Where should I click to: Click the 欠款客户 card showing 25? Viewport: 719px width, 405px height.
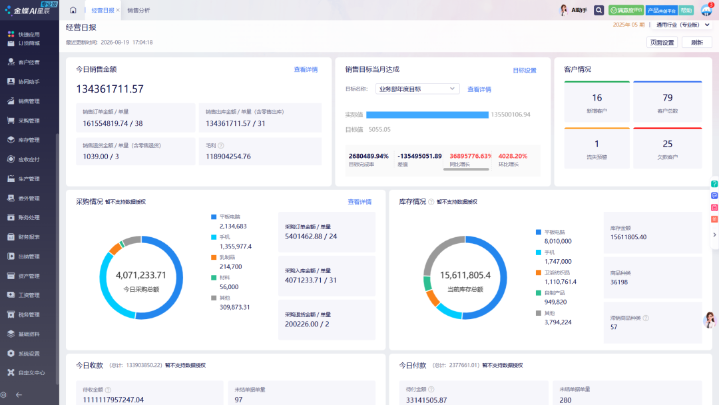[668, 148]
